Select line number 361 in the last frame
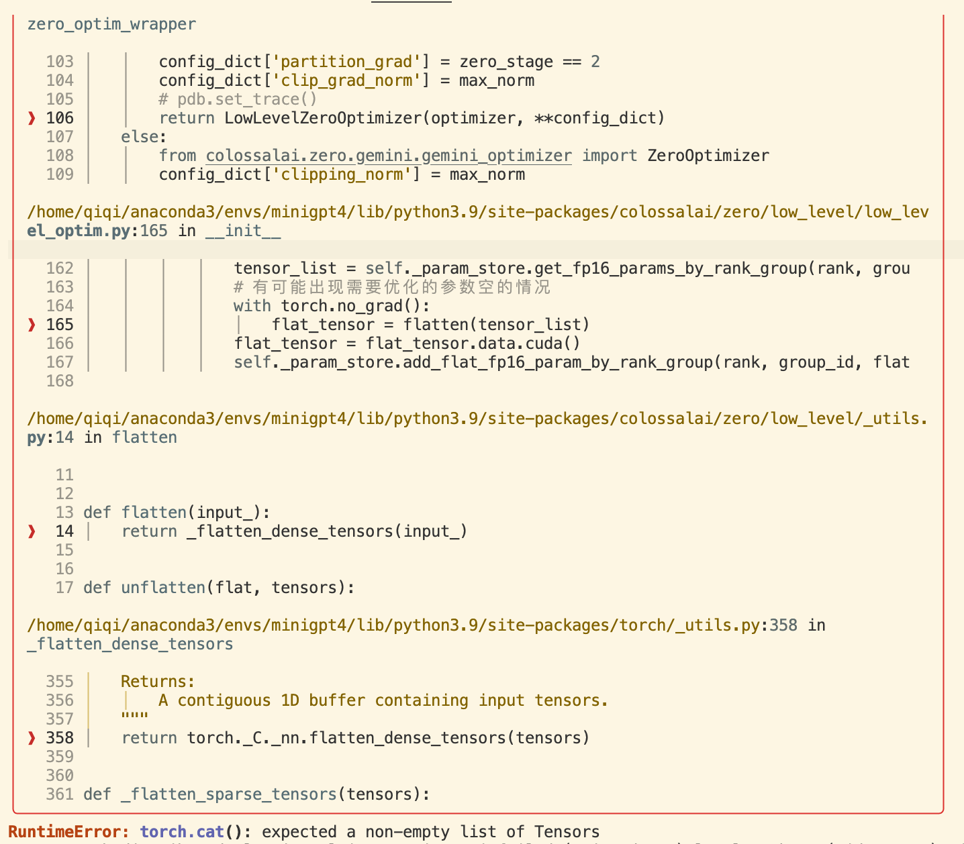The width and height of the screenshot is (964, 844). 60,794
